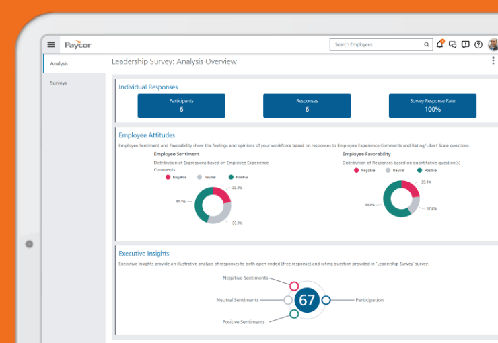This screenshot has width=498, height=343.
Task: Toggle Positive legend in Employee Sentiment chart
Action: pos(238,177)
